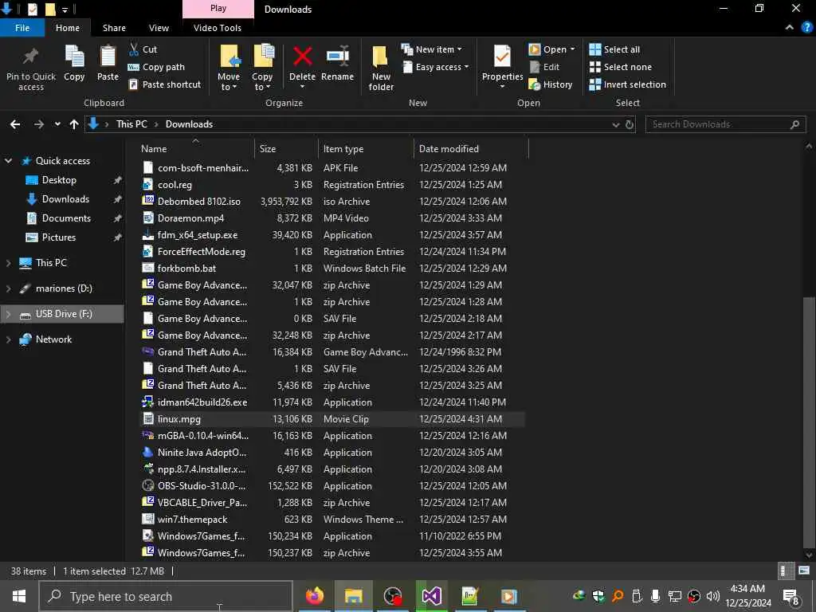Open the recent locations dropdown arrow

(x=57, y=124)
